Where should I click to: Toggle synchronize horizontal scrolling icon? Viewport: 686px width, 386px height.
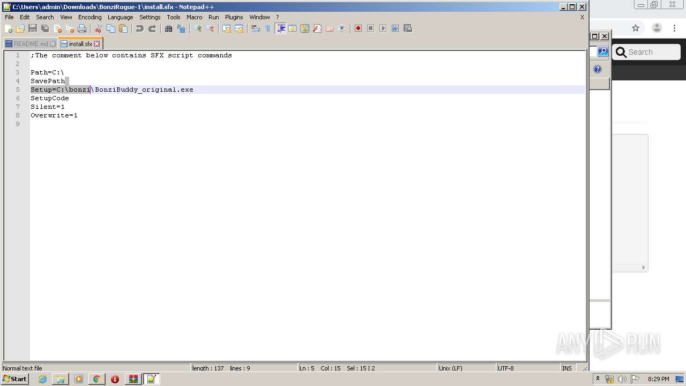239,28
